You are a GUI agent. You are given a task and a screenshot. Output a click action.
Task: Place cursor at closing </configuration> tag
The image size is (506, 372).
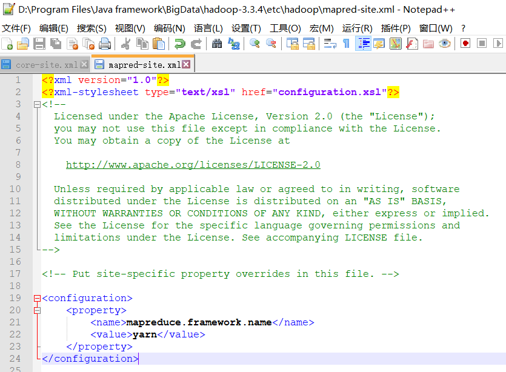click(x=90, y=359)
